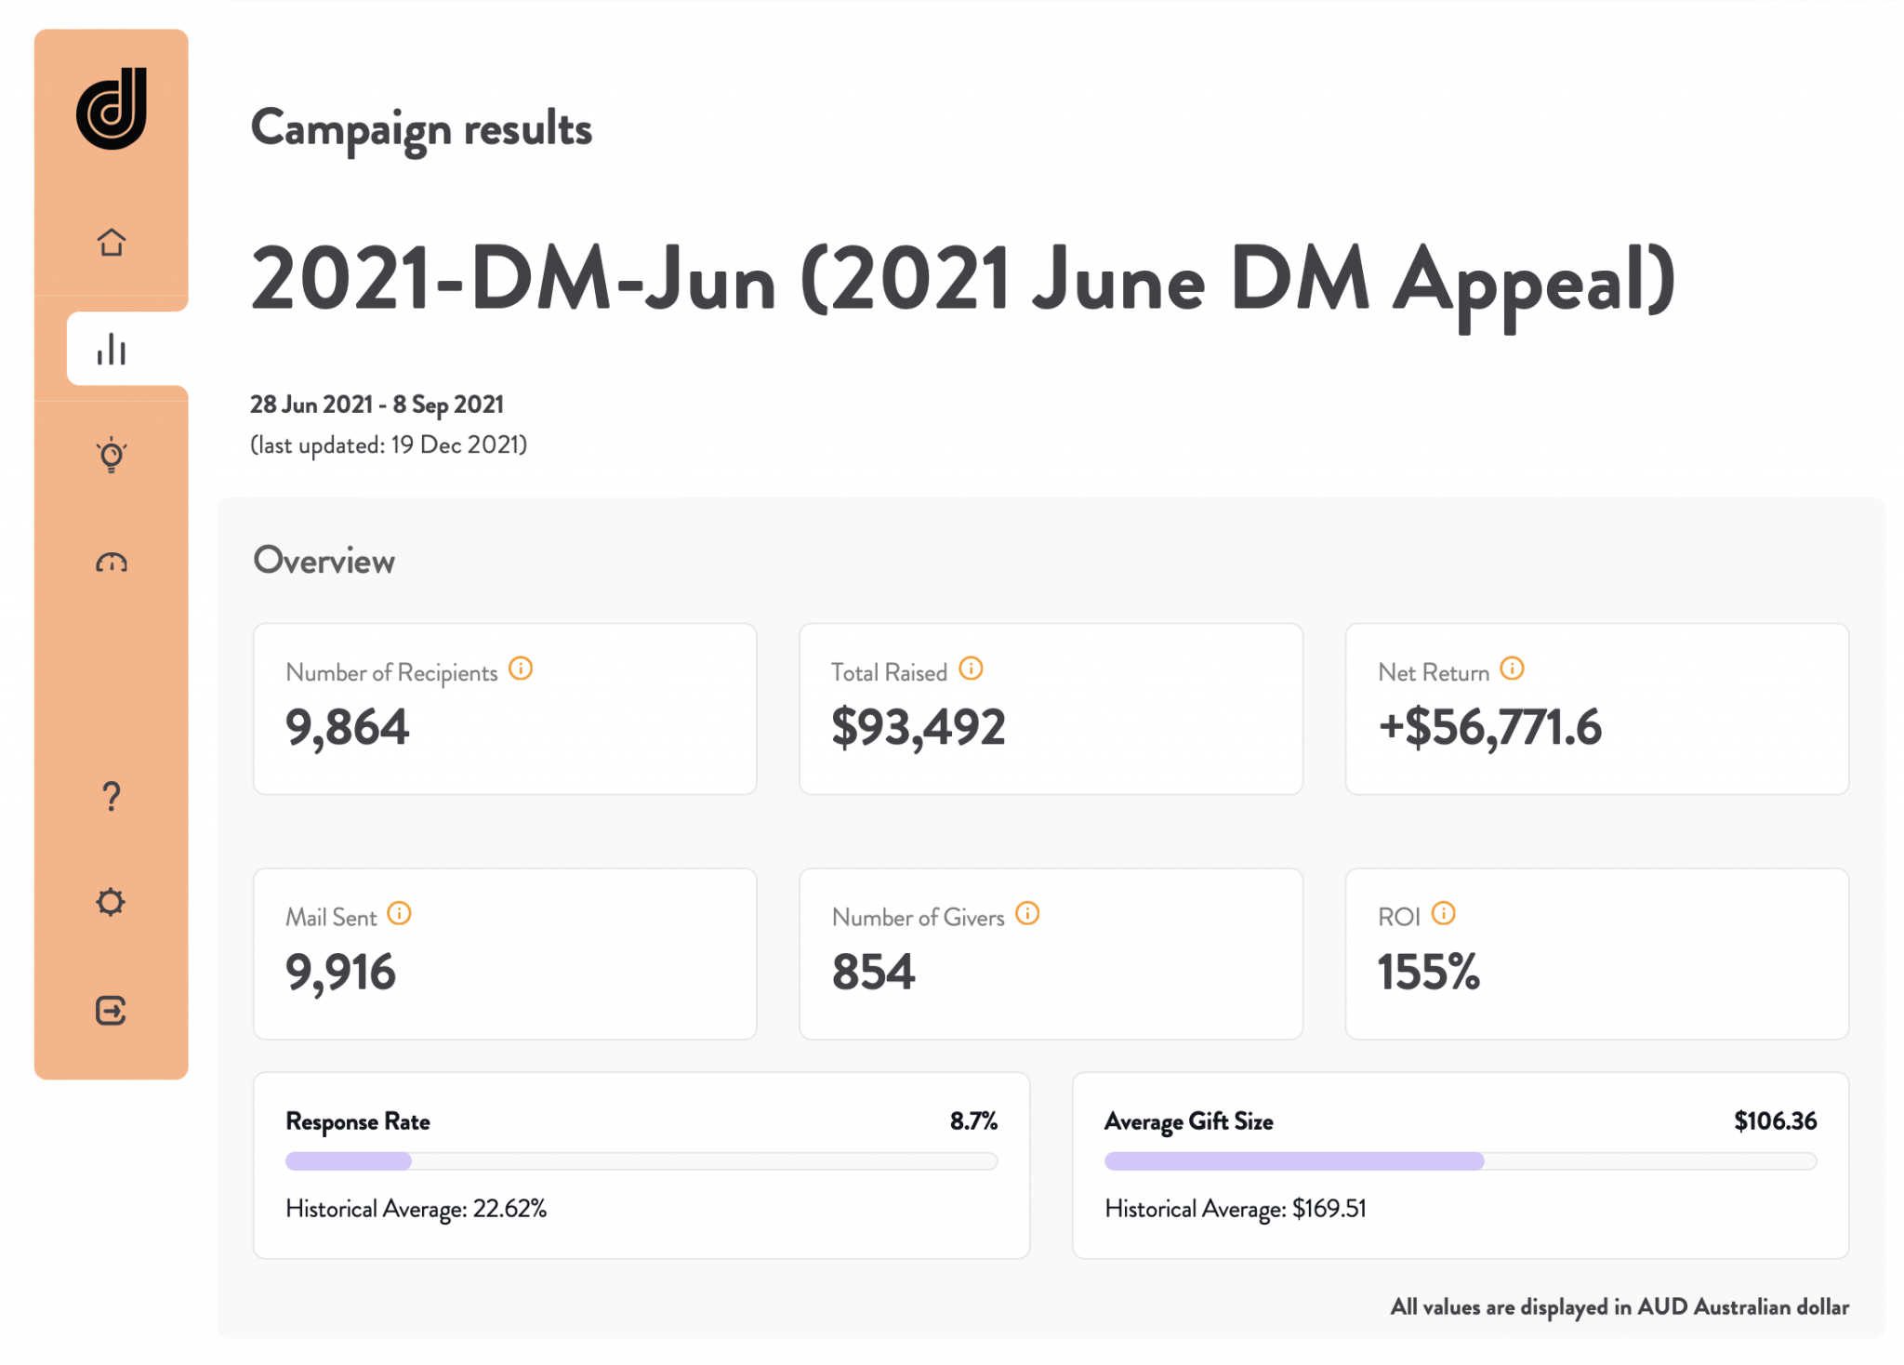Click the Number of Givers 854 card

(1051, 954)
